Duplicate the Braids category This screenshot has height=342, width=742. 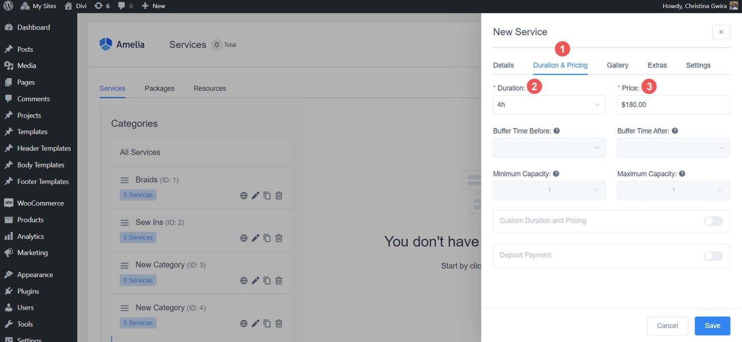click(267, 195)
